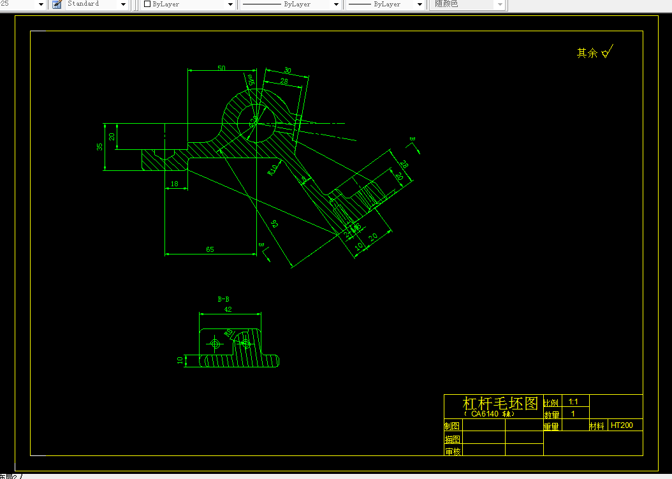The width and height of the screenshot is (672, 479).
Task: Select the 50 dimension text
Action: (x=221, y=68)
